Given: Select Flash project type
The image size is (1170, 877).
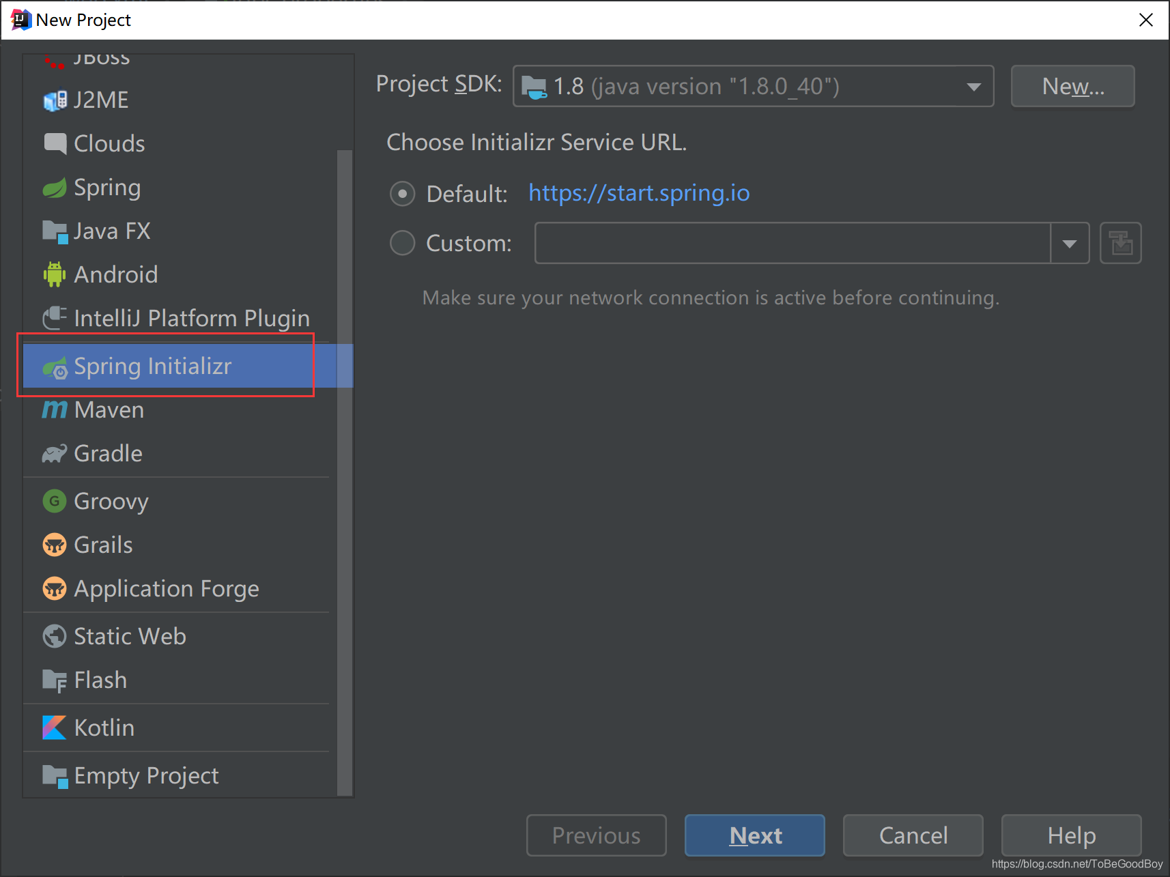Looking at the screenshot, I should [x=180, y=680].
